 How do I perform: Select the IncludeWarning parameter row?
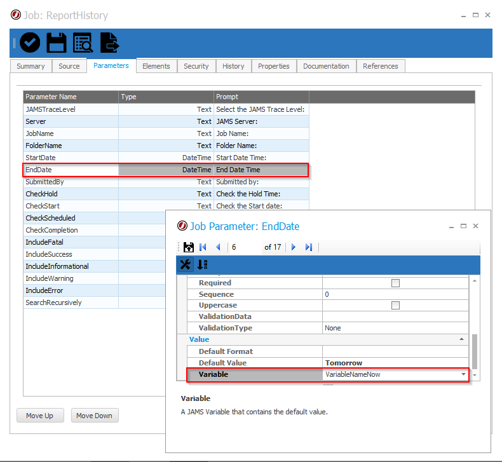pyautogui.click(x=94, y=278)
